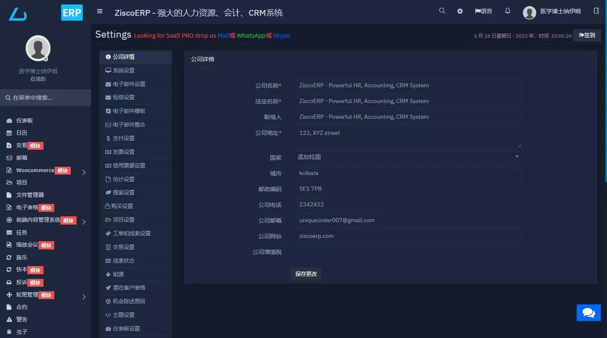Follow the Mail link in the header notice
The image size is (607, 338).
[x=223, y=36]
